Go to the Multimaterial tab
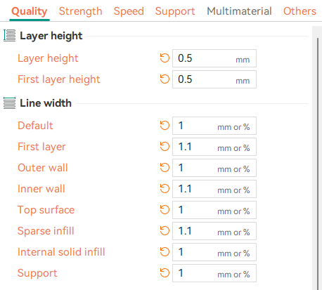 click(239, 11)
